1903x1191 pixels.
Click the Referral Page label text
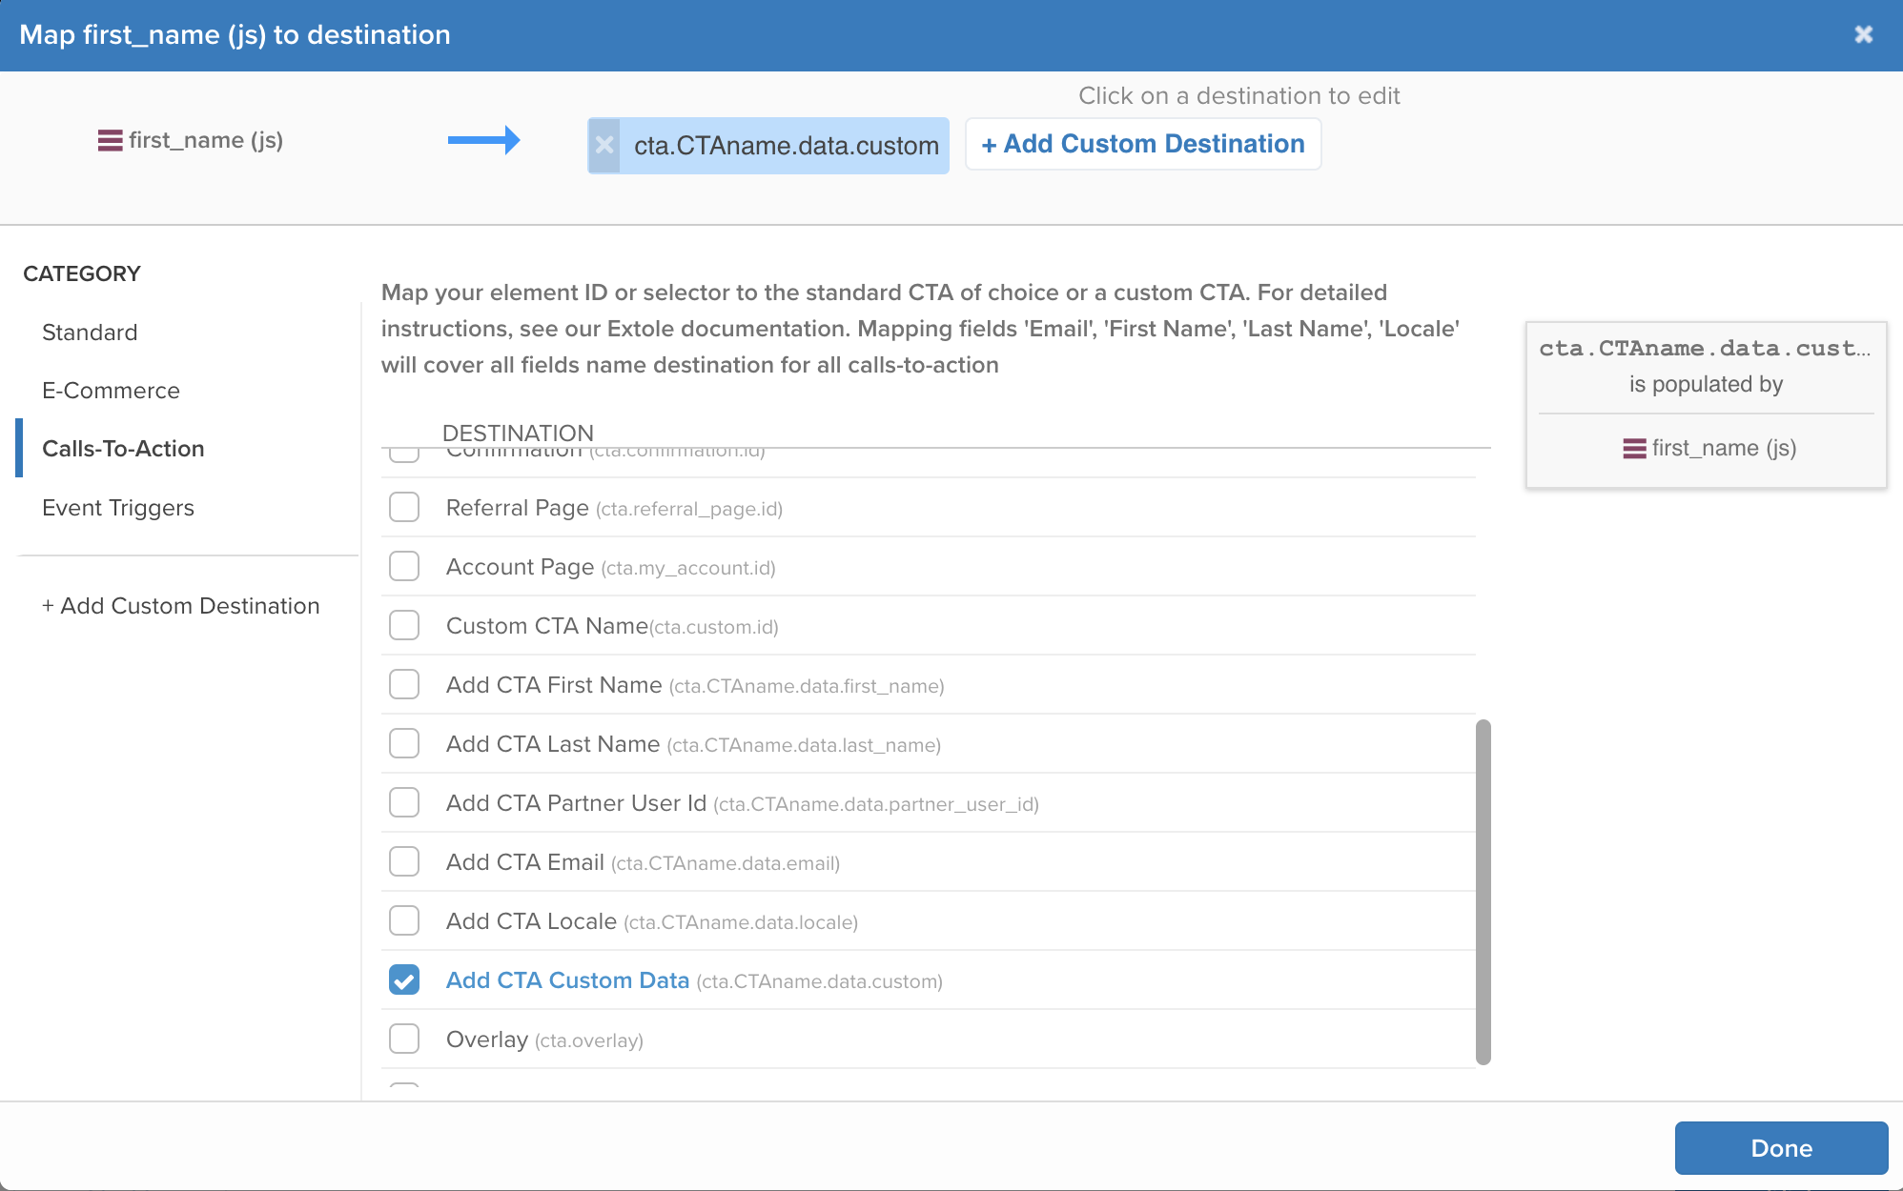518,508
